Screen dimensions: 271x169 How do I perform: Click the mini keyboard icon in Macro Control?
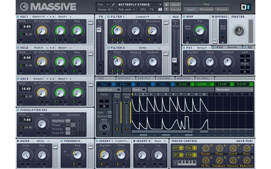pyautogui.click(x=185, y=162)
